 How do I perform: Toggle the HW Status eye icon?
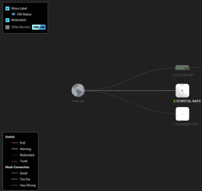(x=13, y=14)
